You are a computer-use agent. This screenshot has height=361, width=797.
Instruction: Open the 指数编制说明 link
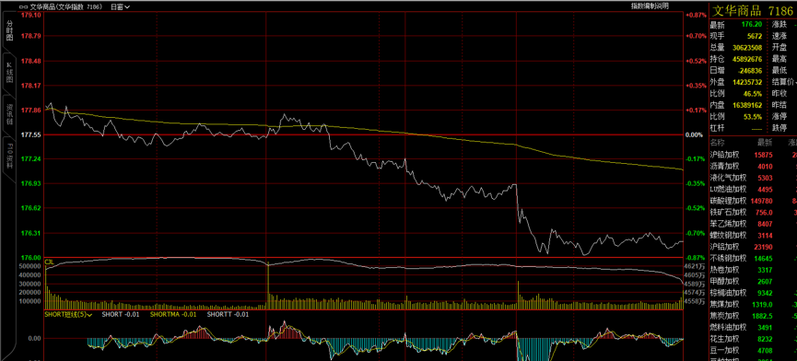click(650, 6)
